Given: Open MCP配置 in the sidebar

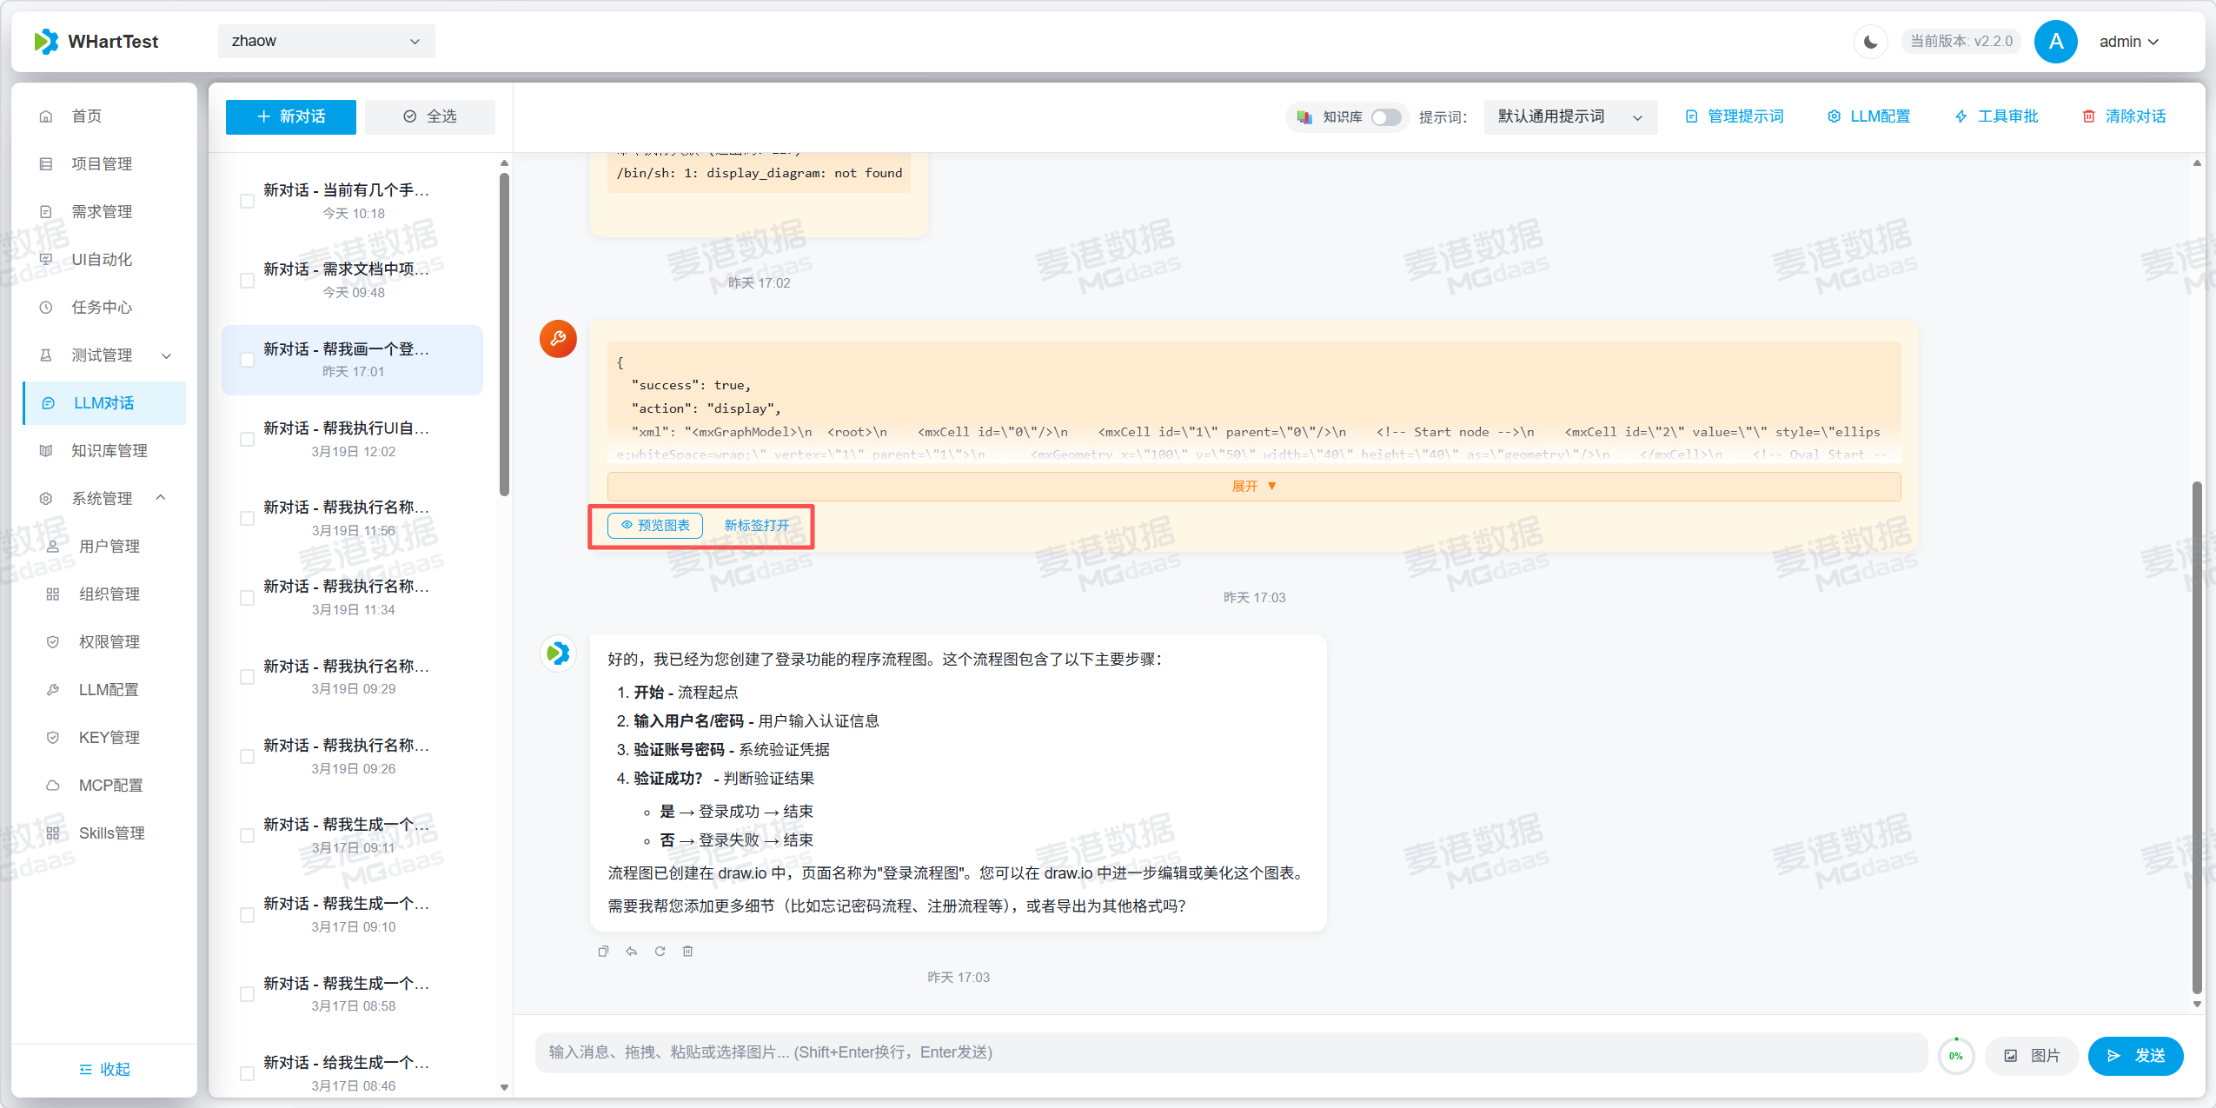Looking at the screenshot, I should [110, 785].
